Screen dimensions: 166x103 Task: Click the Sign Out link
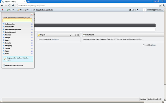click(160, 10)
